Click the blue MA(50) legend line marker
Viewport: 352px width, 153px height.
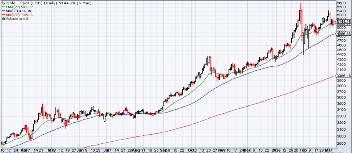[x=4, y=10]
